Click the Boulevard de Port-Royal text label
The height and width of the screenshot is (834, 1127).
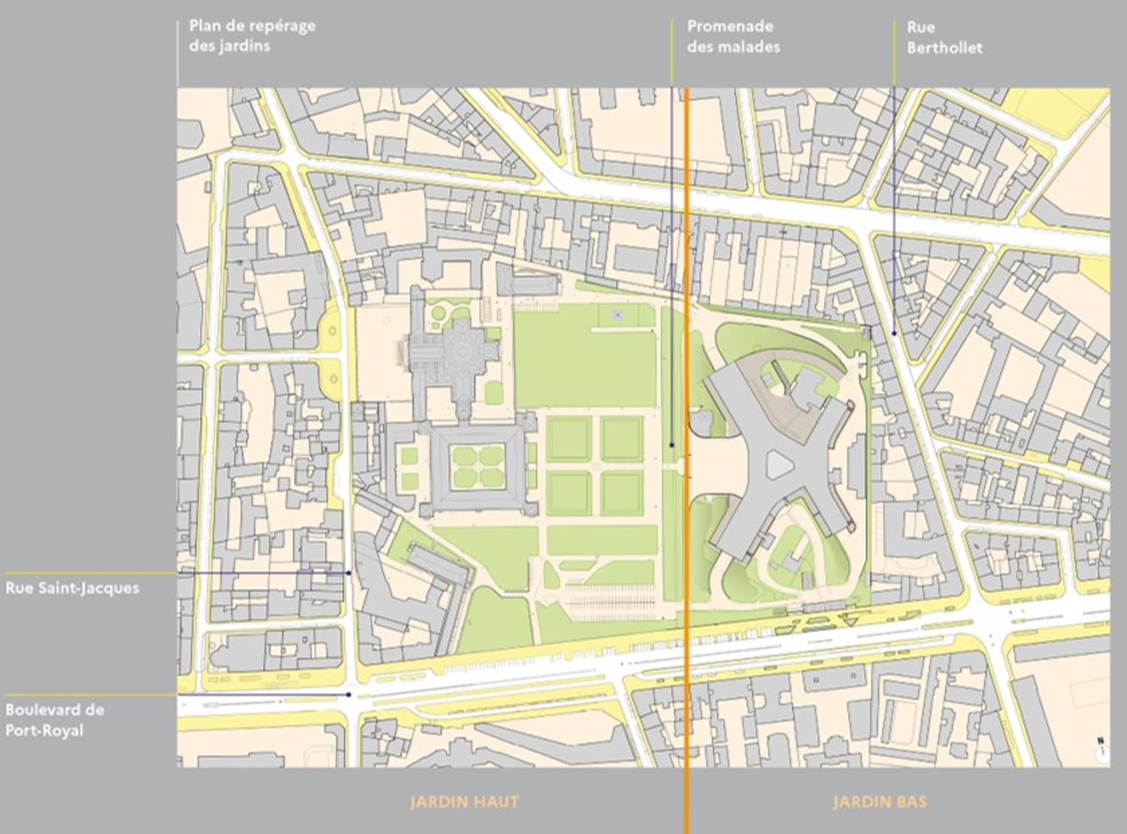(x=54, y=720)
